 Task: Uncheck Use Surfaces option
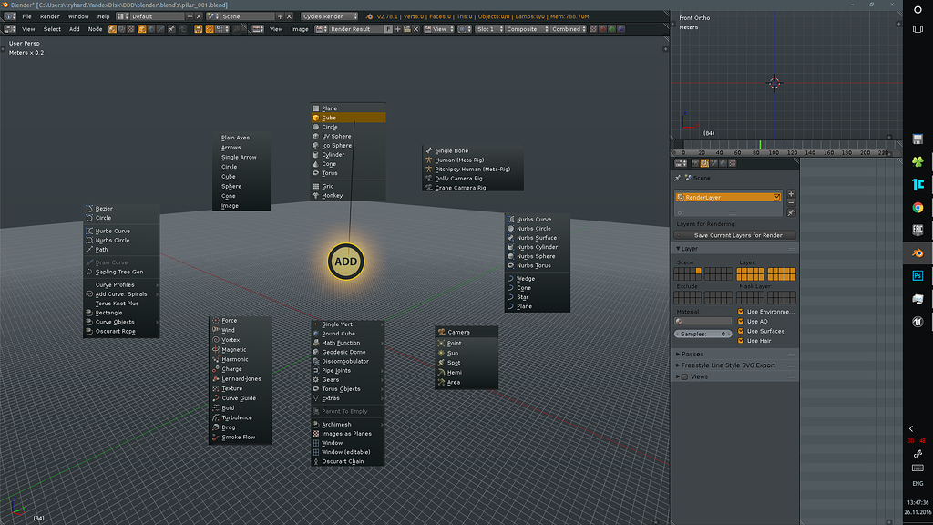pos(741,331)
